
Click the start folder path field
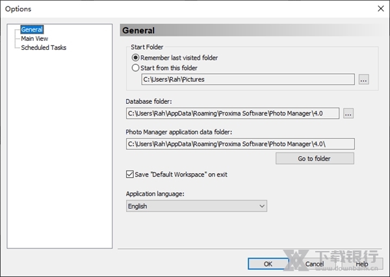coord(248,80)
